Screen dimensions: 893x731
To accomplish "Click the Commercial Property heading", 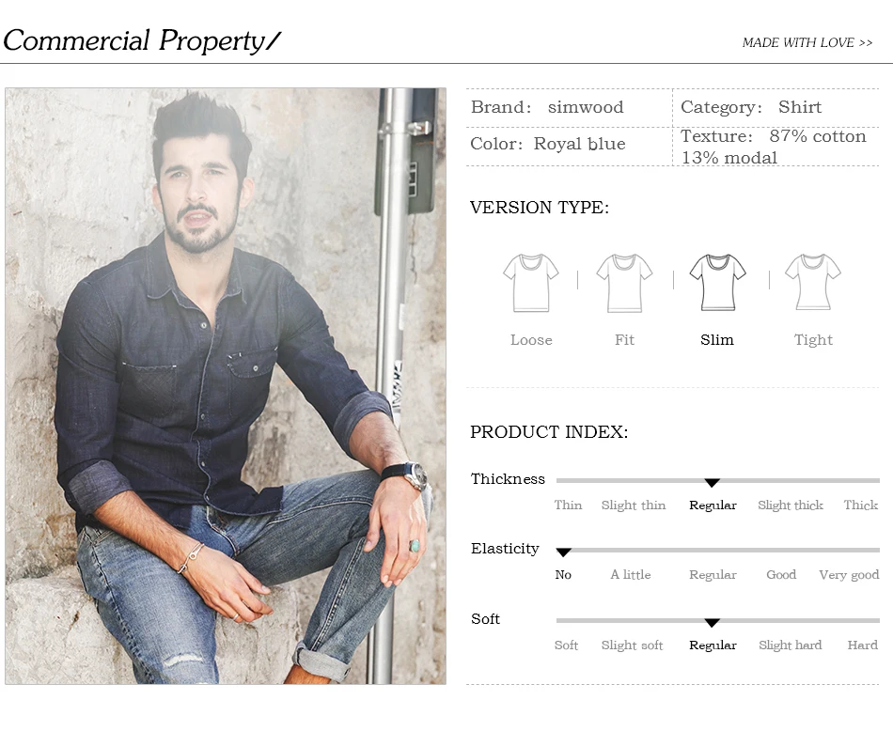I will tap(142, 41).
